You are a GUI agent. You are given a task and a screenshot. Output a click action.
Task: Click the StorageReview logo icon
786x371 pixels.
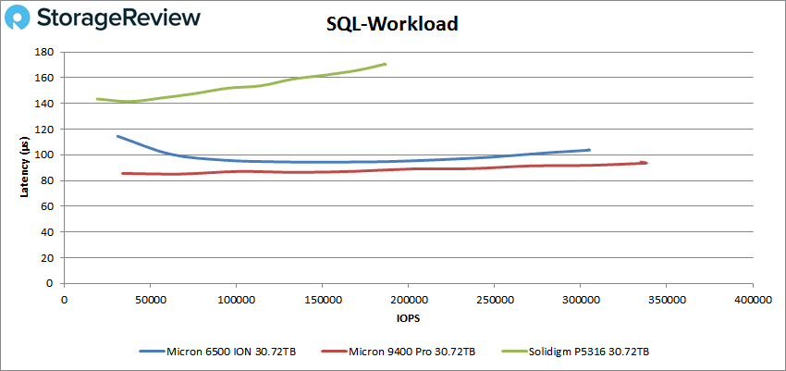(18, 19)
